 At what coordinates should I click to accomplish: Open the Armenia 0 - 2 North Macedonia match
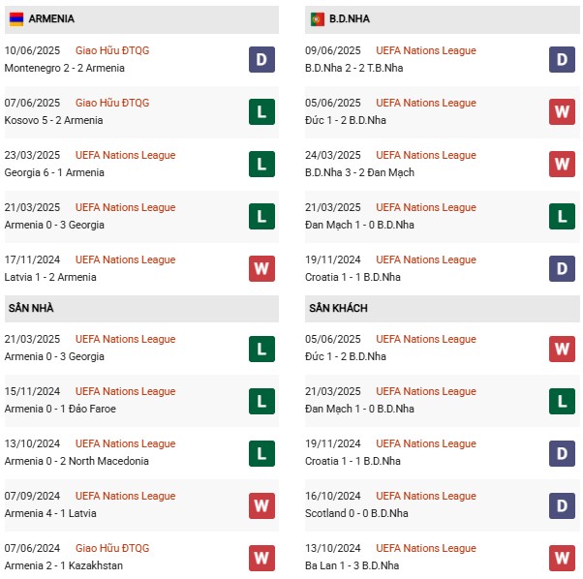pos(77,461)
